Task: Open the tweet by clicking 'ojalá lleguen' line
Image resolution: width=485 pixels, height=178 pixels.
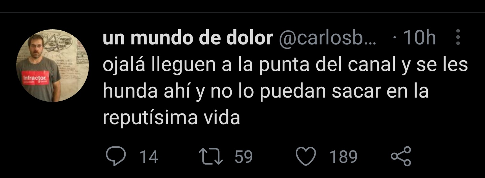Action: click(x=285, y=65)
